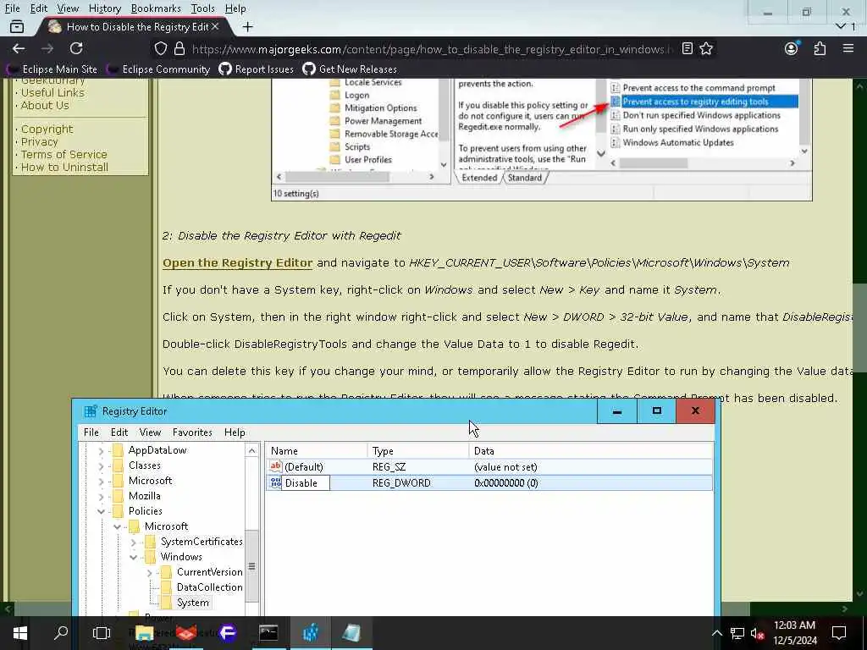867x650 pixels.
Task: Bookmark this page with the star icon
Action: point(706,48)
